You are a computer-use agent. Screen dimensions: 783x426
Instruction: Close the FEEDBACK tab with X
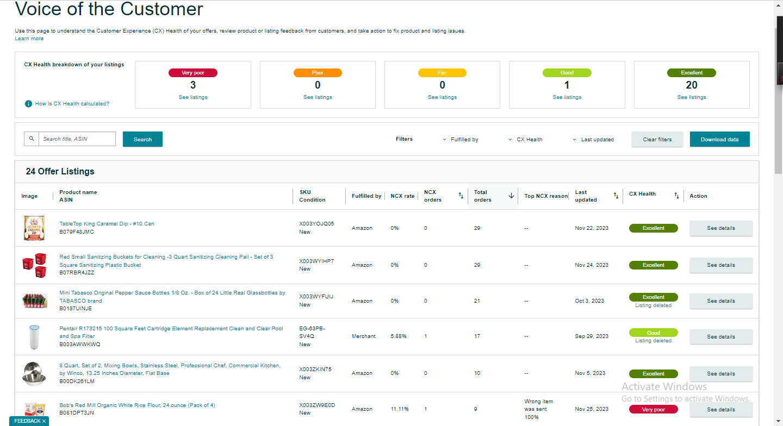click(x=44, y=421)
